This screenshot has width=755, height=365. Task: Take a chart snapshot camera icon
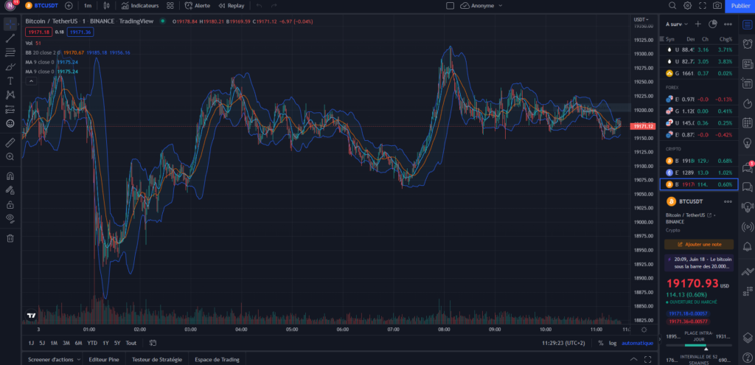tap(717, 6)
